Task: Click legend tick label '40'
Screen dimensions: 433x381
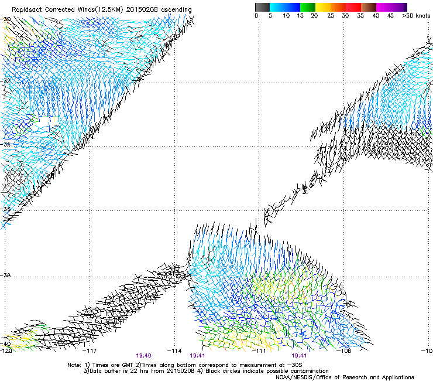Action: coord(376,16)
